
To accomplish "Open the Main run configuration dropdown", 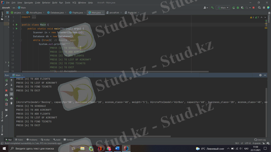I will point(223,7).
